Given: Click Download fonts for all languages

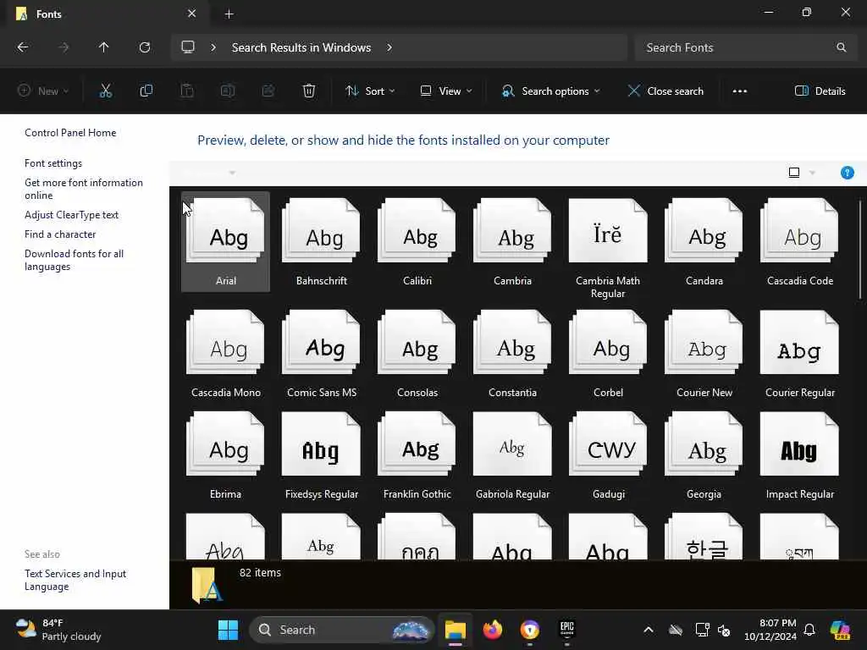Looking at the screenshot, I should [75, 260].
